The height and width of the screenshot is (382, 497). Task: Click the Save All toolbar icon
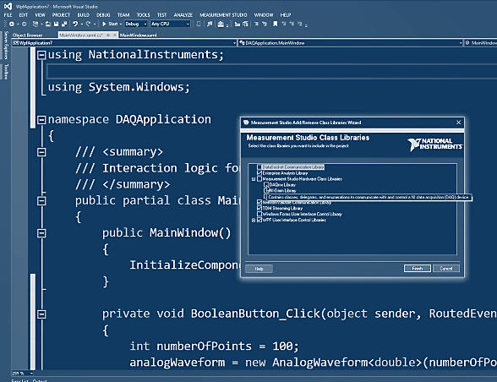(x=64, y=24)
